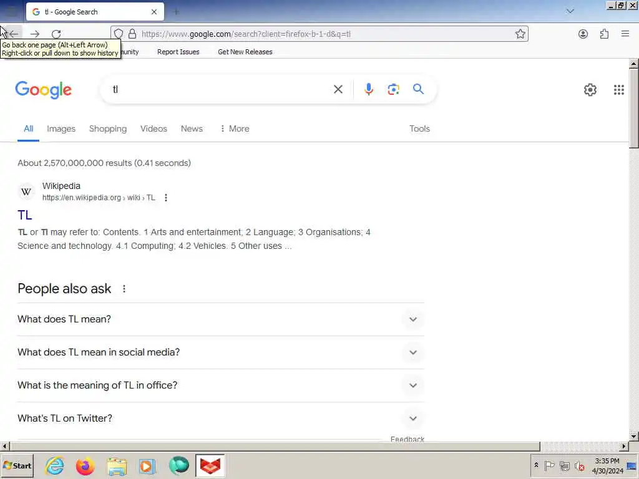Start voice search with microphone icon

[368, 89]
